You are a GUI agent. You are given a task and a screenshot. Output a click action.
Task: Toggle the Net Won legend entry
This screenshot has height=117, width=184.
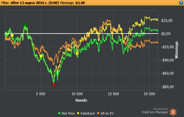point(66,113)
